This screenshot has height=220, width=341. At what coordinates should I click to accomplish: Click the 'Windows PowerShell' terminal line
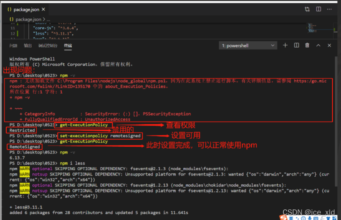(32, 59)
